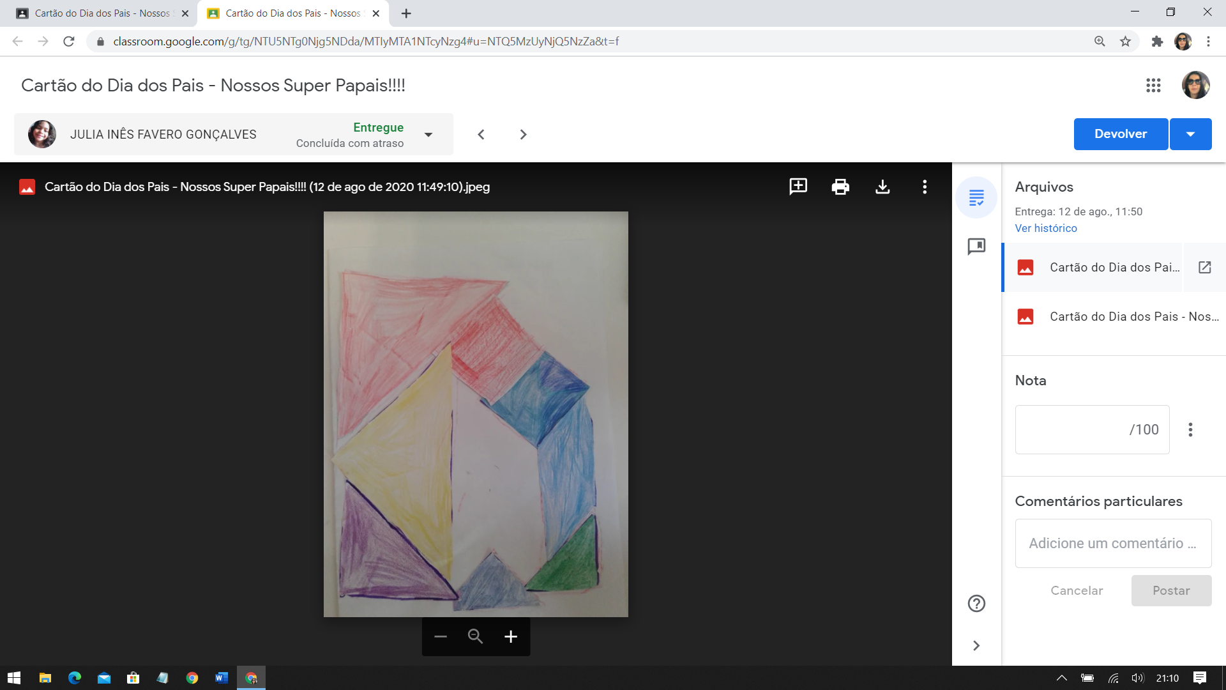Image resolution: width=1226 pixels, height=690 pixels.
Task: Click the image file type icon in viewer header
Action: (27, 187)
